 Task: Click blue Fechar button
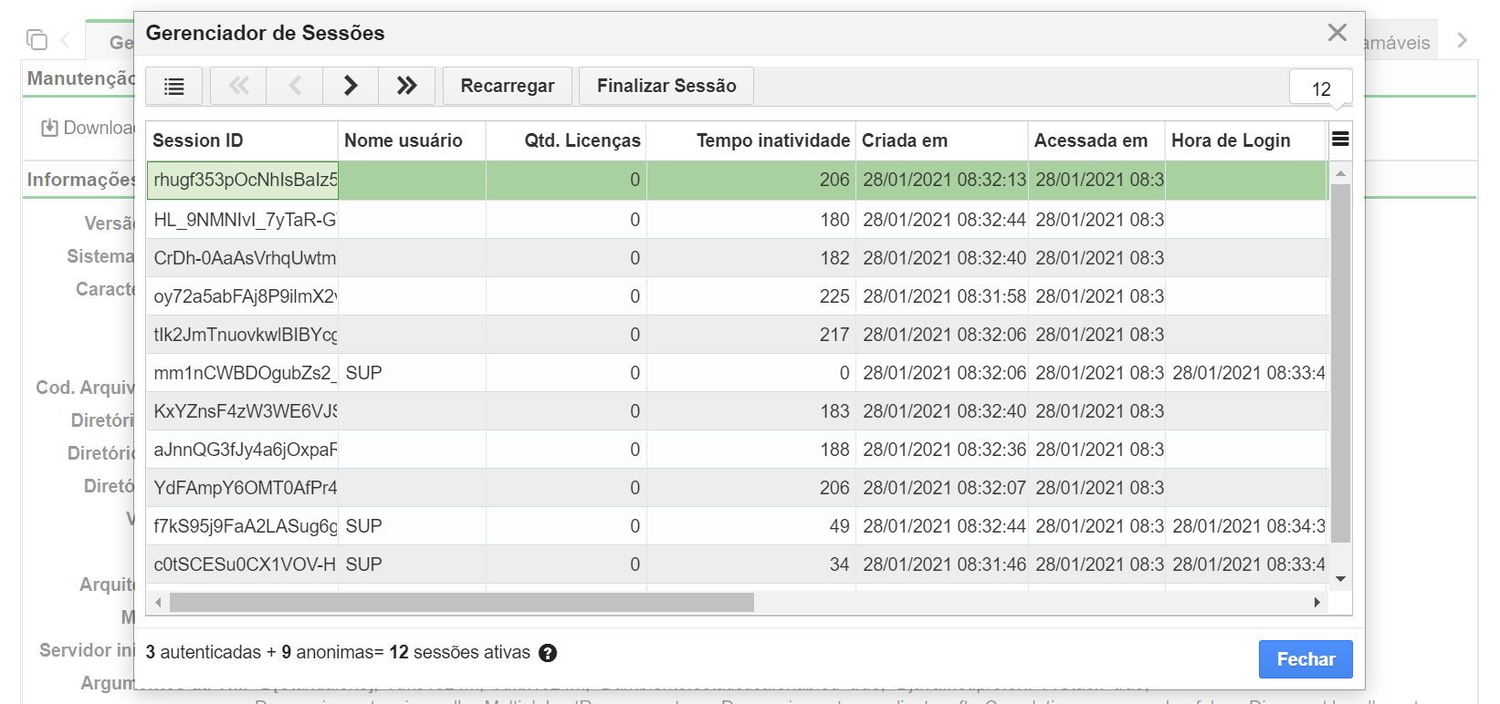pos(1306,659)
